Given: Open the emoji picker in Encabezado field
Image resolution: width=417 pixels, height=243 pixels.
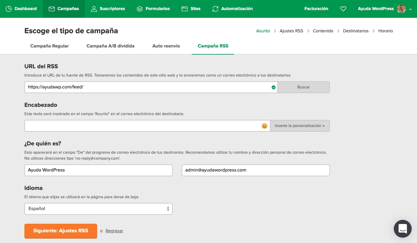Looking at the screenshot, I should pos(264,126).
